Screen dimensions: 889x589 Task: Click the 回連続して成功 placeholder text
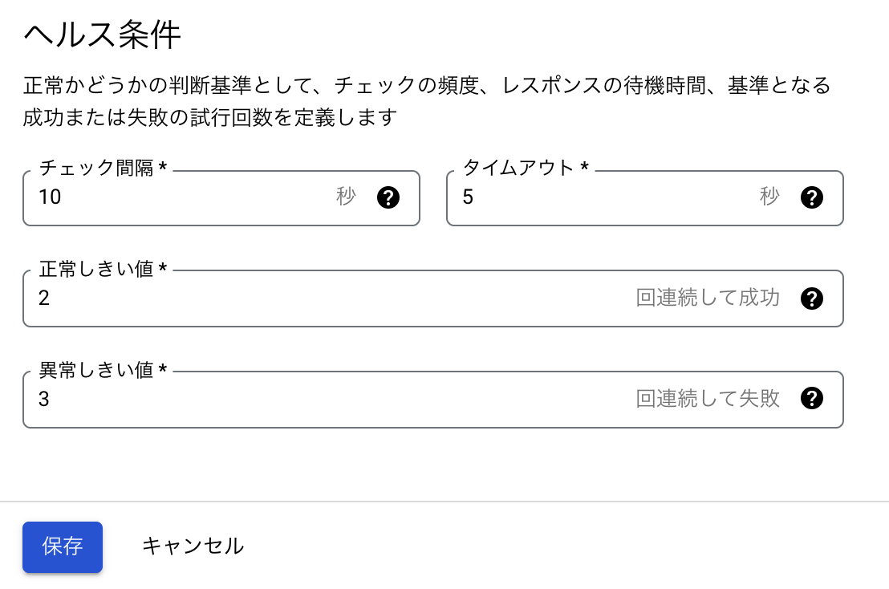[x=708, y=298]
